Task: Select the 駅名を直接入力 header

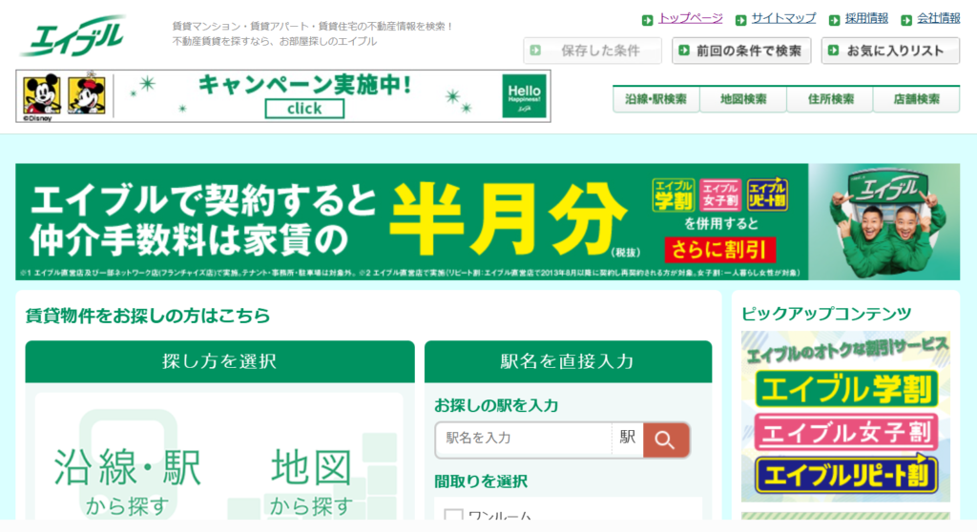Action: 568,361
